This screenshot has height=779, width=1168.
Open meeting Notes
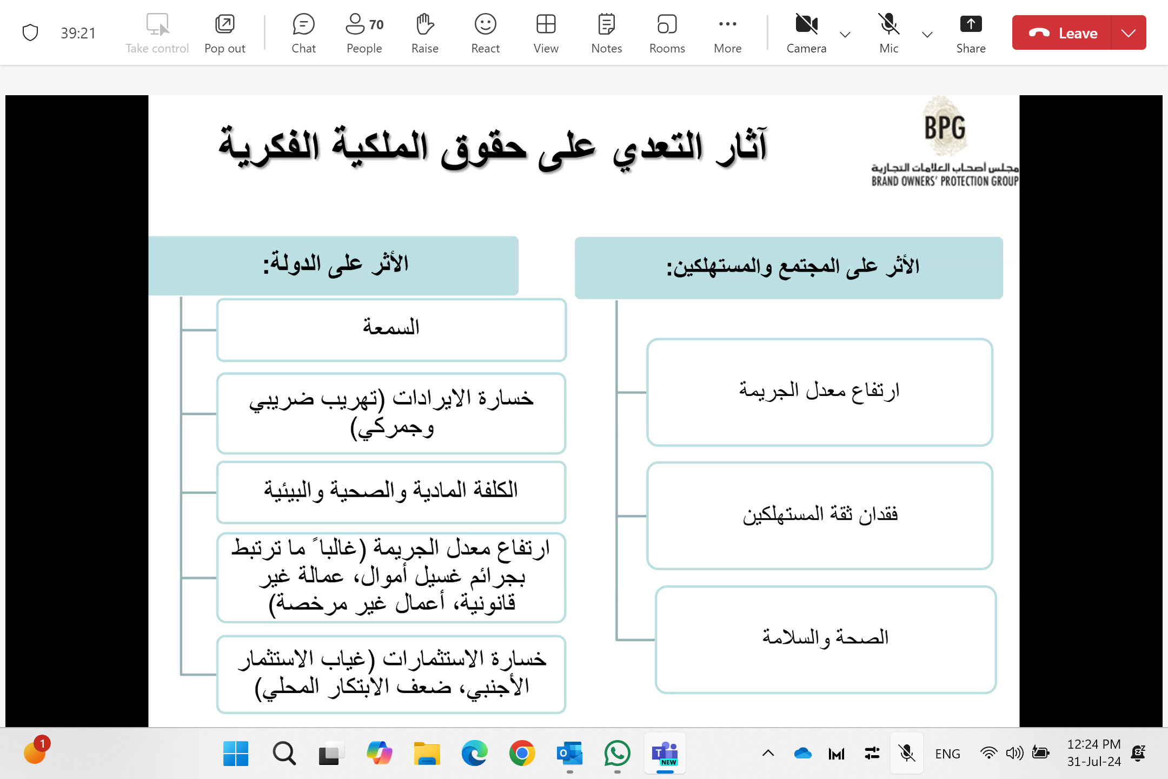click(606, 33)
